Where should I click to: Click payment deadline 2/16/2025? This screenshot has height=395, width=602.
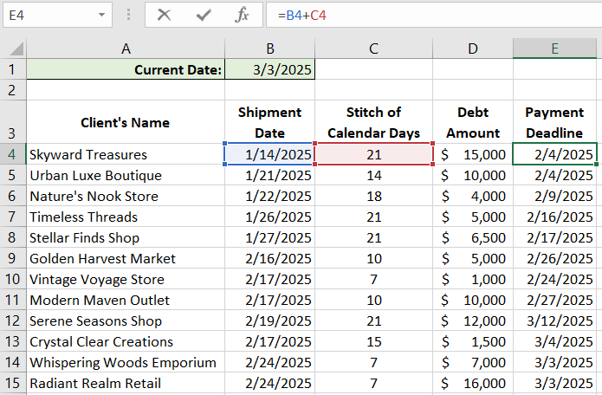tap(554, 217)
